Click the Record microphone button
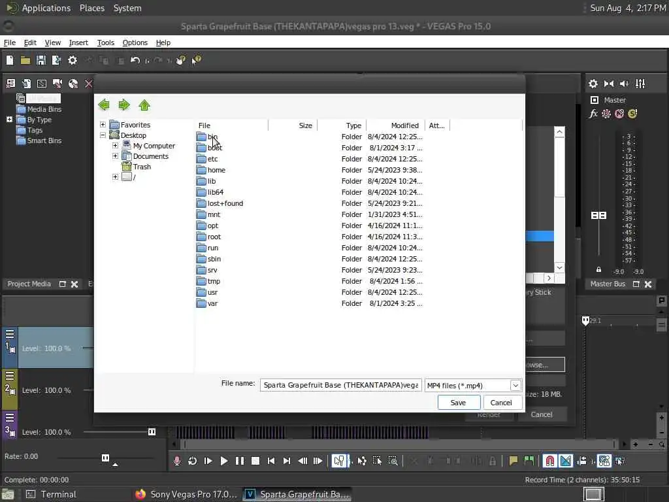The height and width of the screenshot is (502, 669). point(177,461)
